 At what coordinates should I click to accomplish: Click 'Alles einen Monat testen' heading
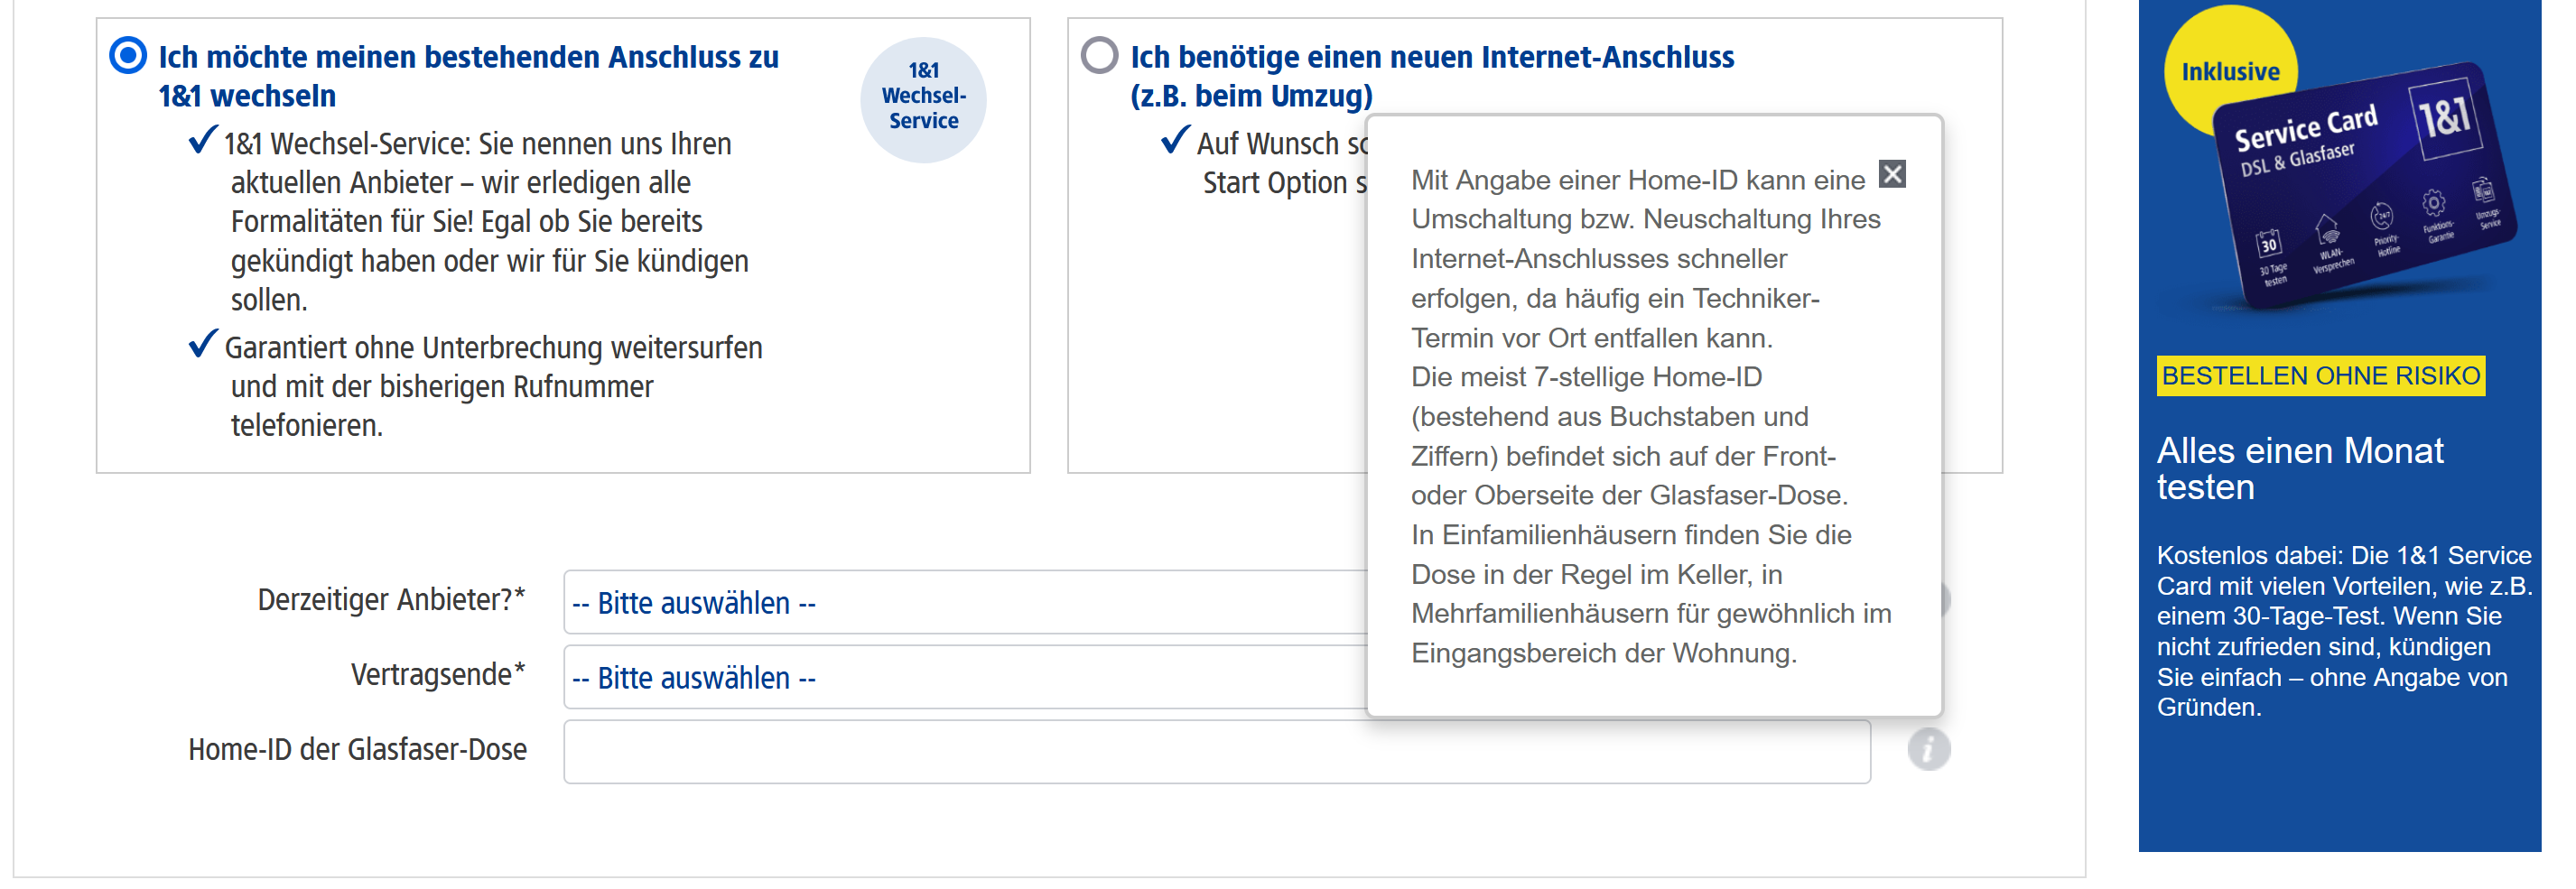(2300, 469)
